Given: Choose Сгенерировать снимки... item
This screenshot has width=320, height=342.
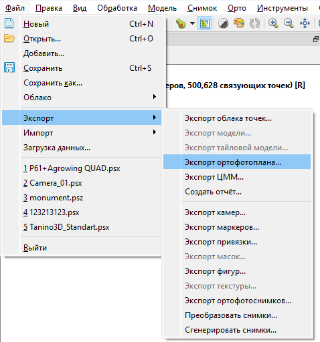Looking at the screenshot, I should click(x=237, y=330).
